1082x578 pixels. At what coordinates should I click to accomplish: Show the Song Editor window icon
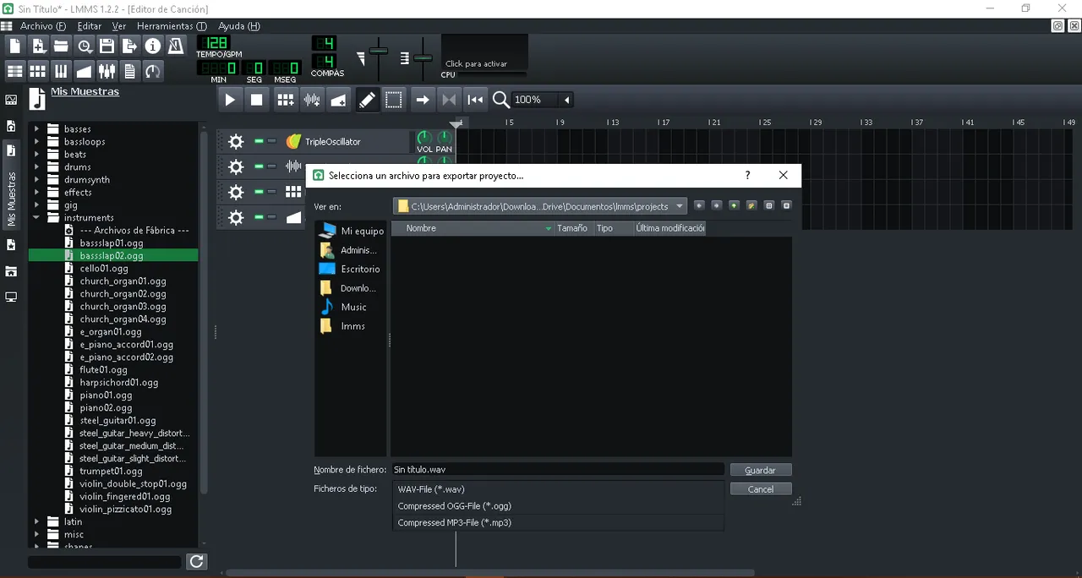click(x=15, y=71)
